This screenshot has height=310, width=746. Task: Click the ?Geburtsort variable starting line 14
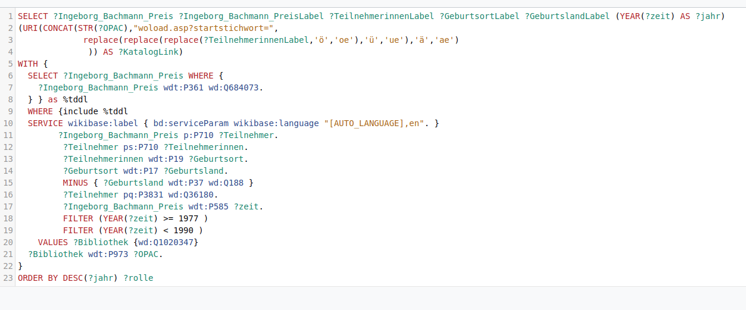click(90, 171)
